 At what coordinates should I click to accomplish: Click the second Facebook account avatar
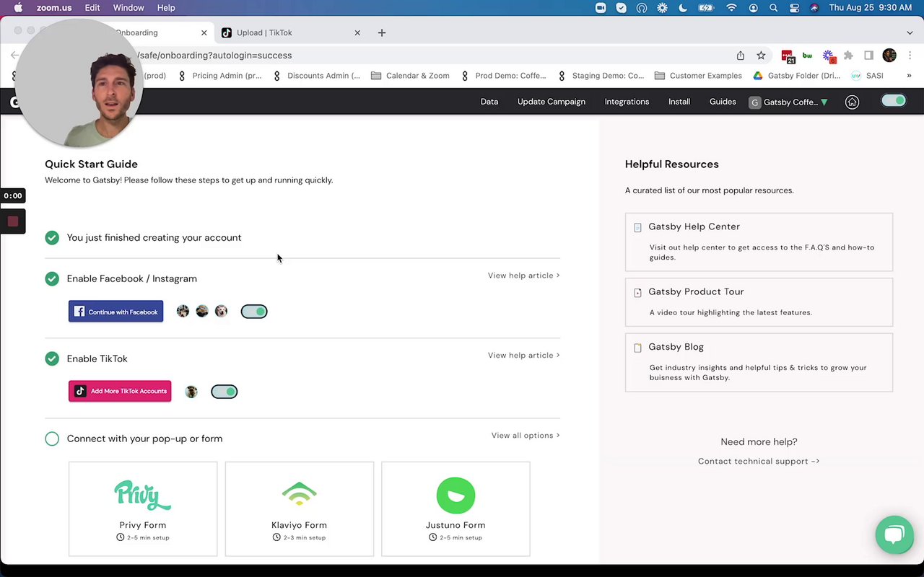[202, 311]
